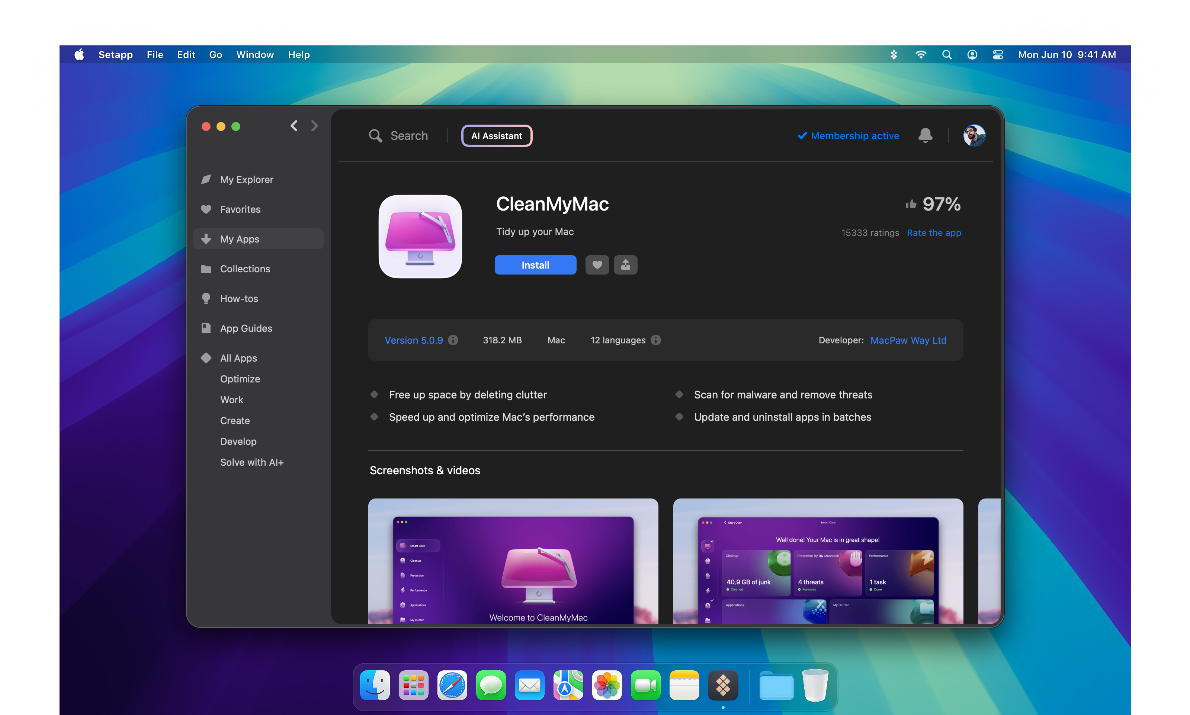The height and width of the screenshot is (715, 1190).
Task: Select the Optimize category
Action: point(240,379)
